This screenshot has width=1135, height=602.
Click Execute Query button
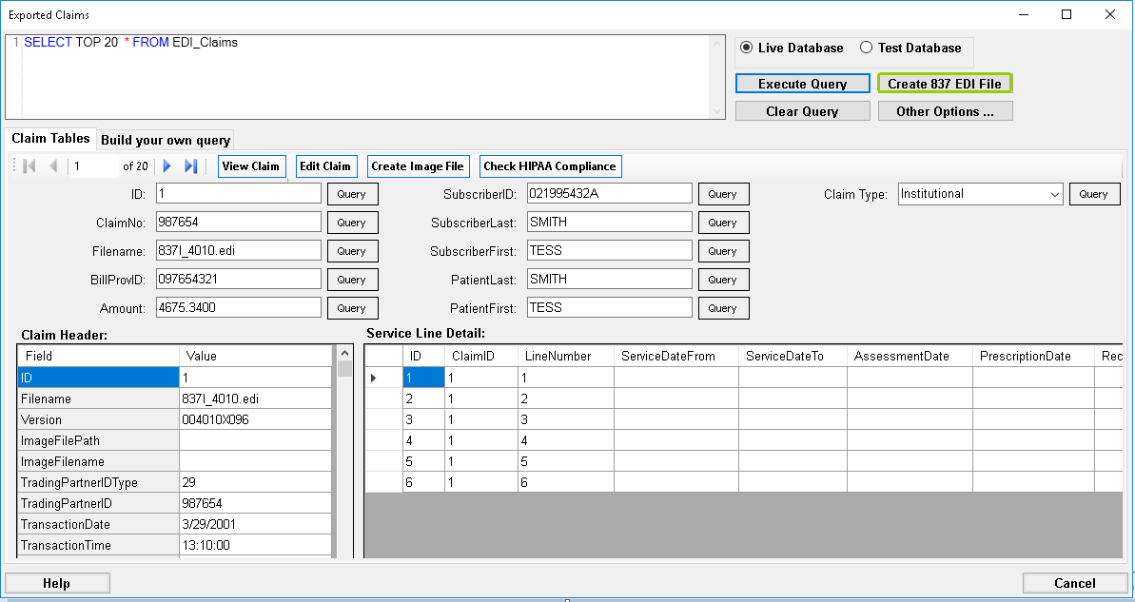click(x=802, y=84)
